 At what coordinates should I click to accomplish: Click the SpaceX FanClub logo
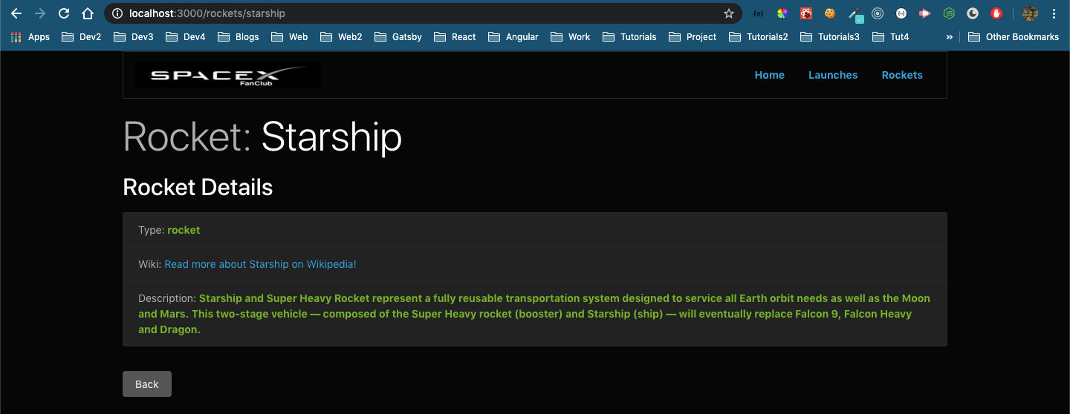tap(227, 74)
